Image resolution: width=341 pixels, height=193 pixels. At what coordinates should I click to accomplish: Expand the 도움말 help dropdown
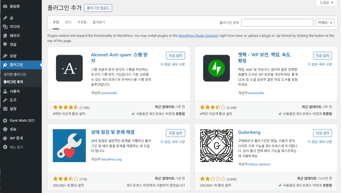coord(326,3)
